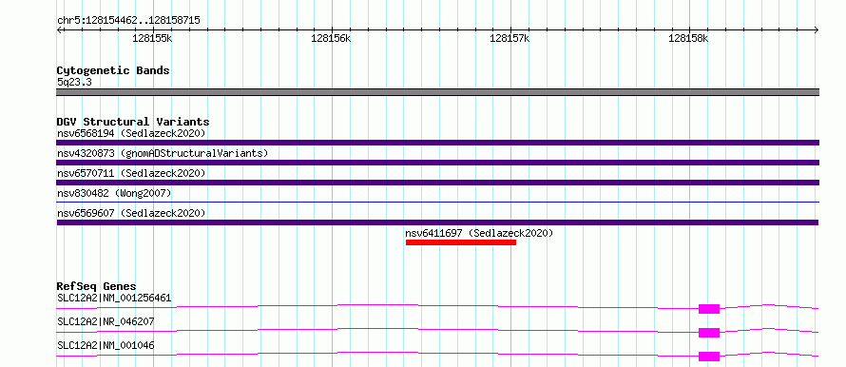Click the 128158k ruler tick label
The image size is (846, 367).
pos(688,39)
